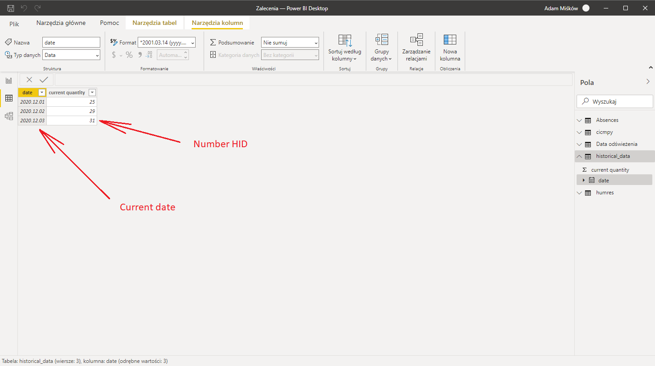The image size is (655, 366).
Task: Adjust decimal places stepper arrows
Action: pyautogui.click(x=186, y=55)
